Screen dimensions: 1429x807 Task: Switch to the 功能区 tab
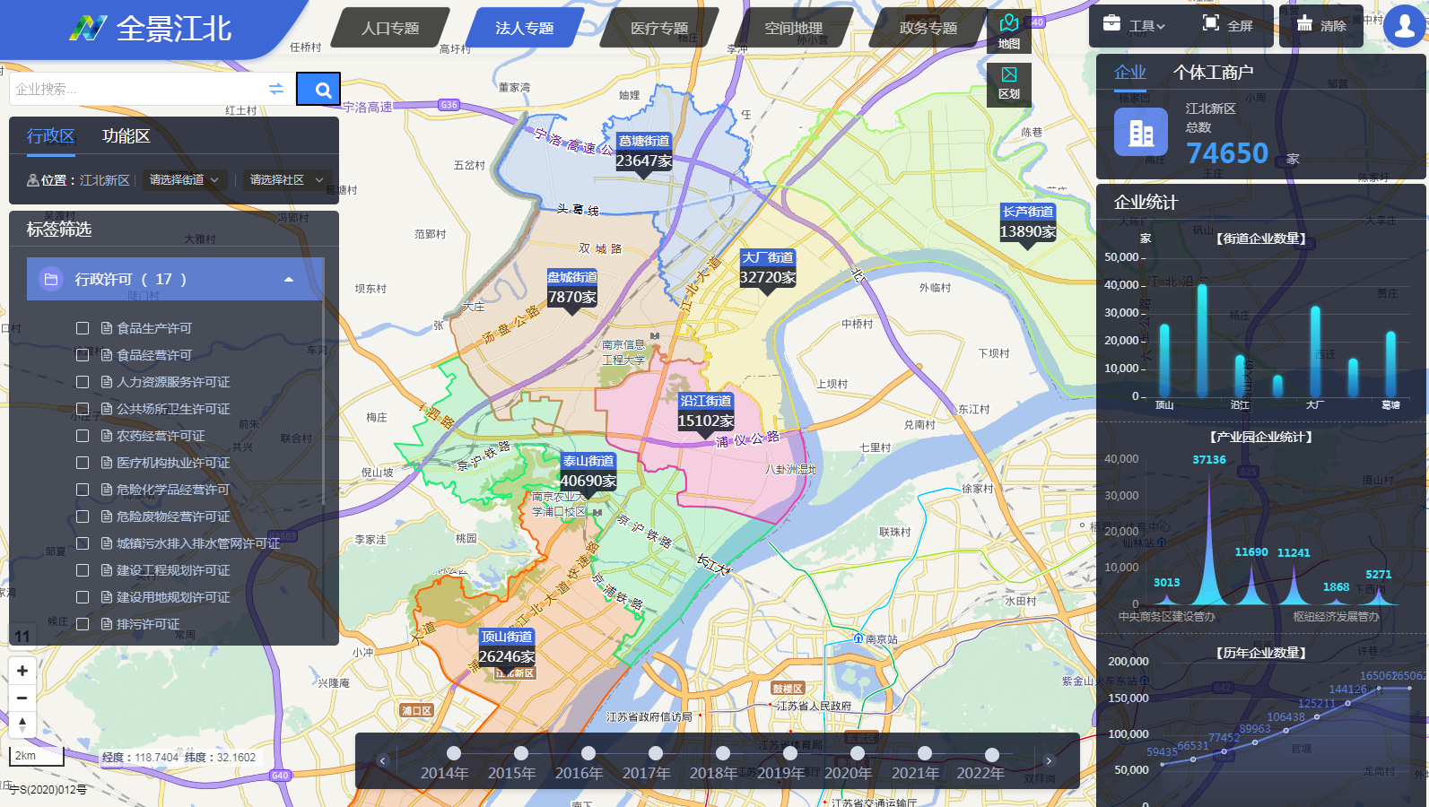(126, 136)
